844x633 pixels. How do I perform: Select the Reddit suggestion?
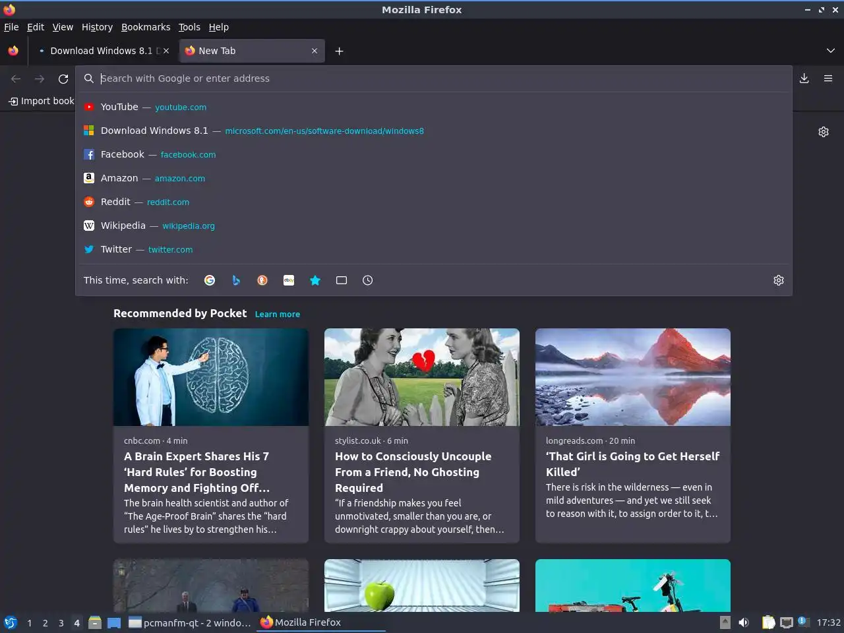(x=434, y=202)
